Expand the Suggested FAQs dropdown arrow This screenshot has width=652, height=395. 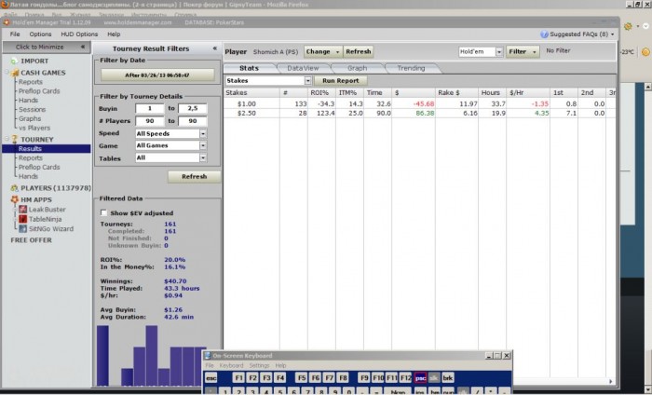click(613, 34)
